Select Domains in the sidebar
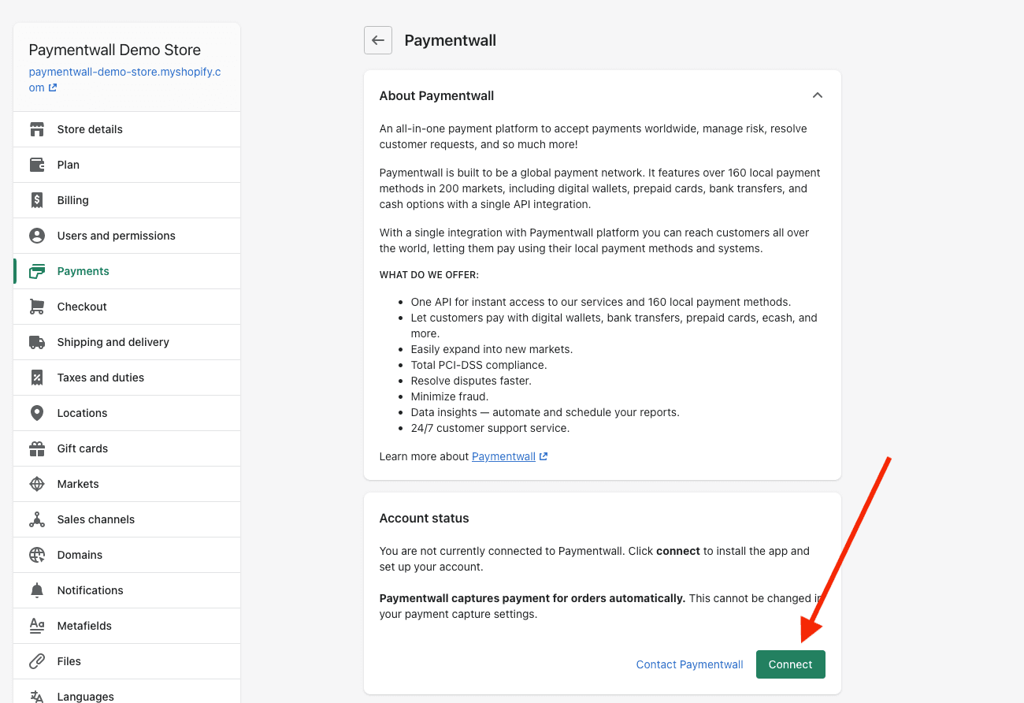The height and width of the screenshot is (703, 1024). (127, 555)
